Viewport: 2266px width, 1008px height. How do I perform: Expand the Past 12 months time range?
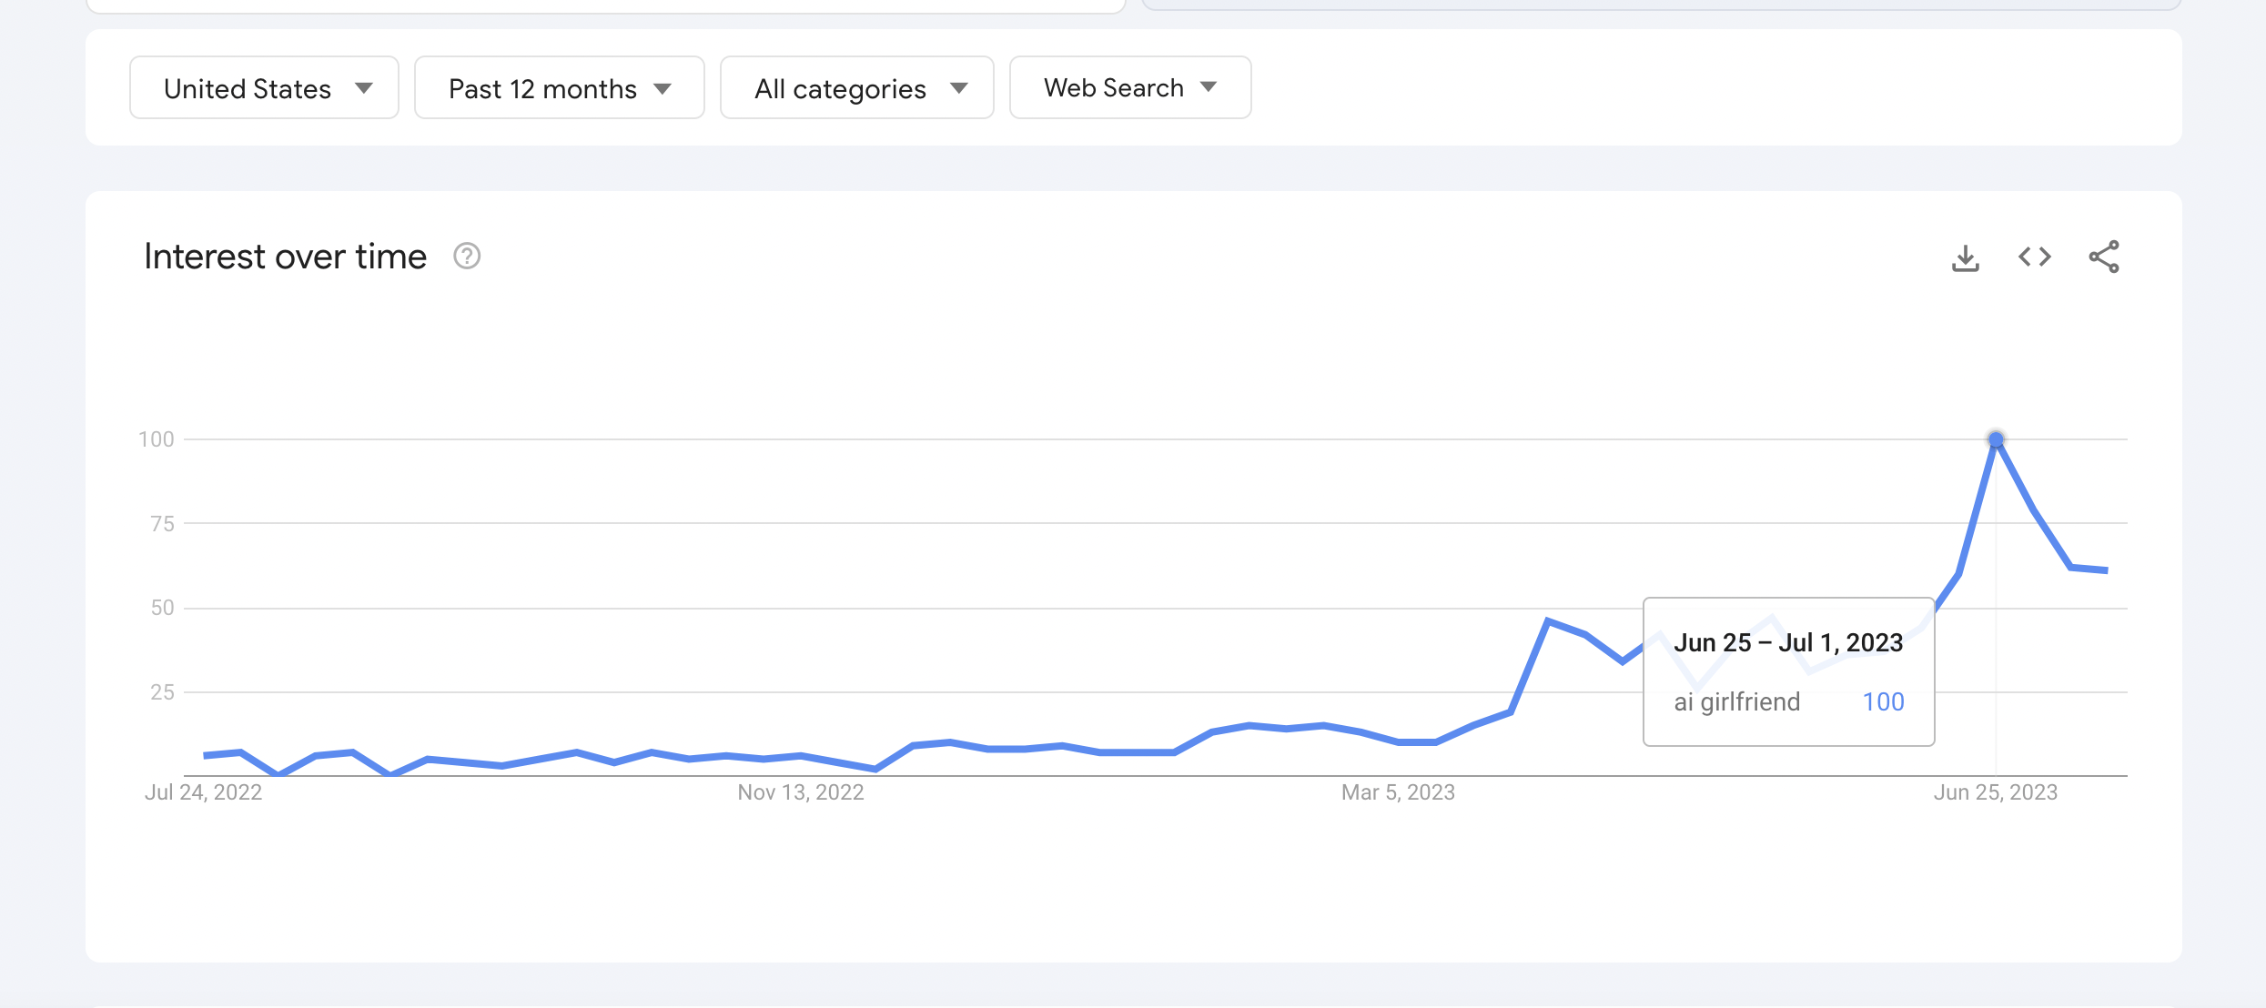(x=559, y=88)
